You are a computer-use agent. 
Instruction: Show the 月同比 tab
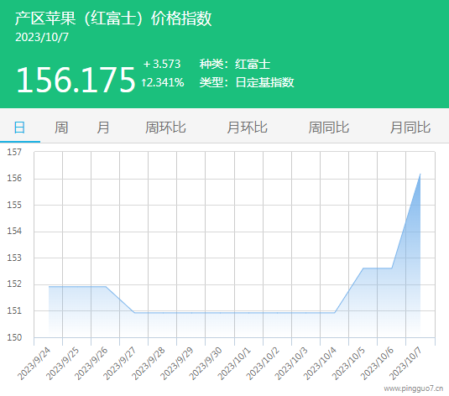tap(410, 128)
